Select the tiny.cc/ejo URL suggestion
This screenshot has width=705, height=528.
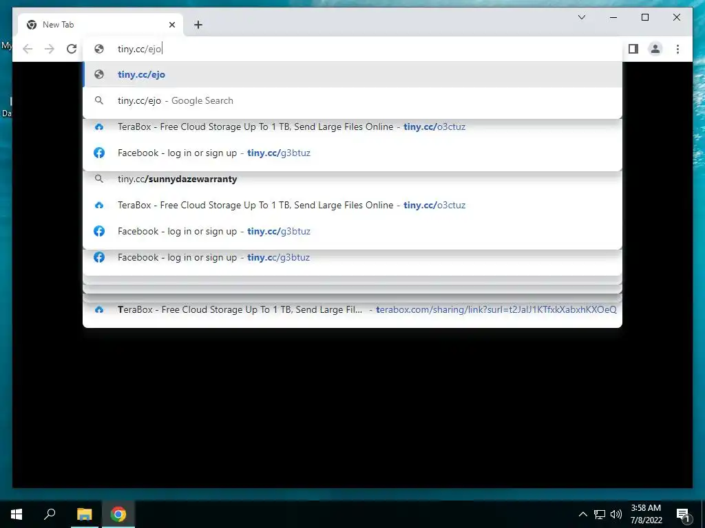click(x=353, y=74)
